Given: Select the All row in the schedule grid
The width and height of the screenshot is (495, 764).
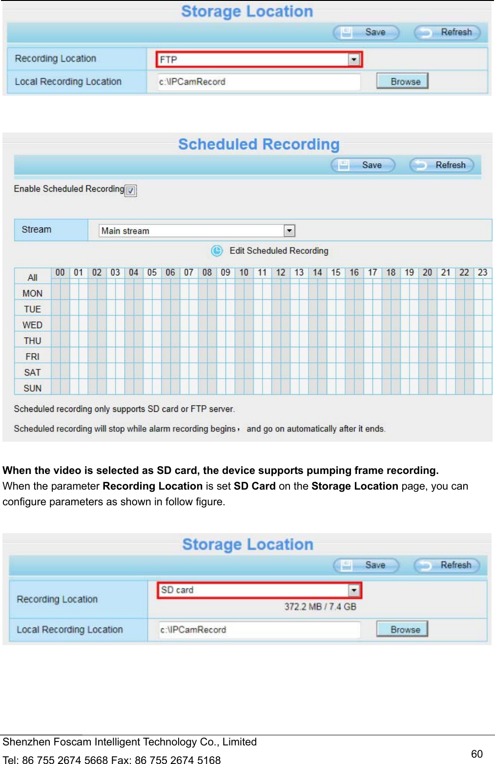Looking at the screenshot, I should point(32,276).
